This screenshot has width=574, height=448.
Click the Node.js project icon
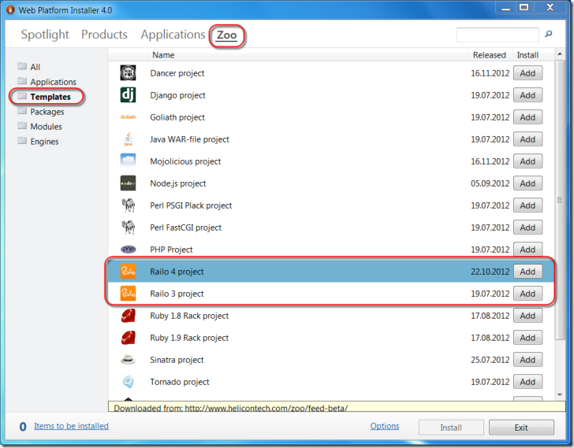tap(128, 183)
